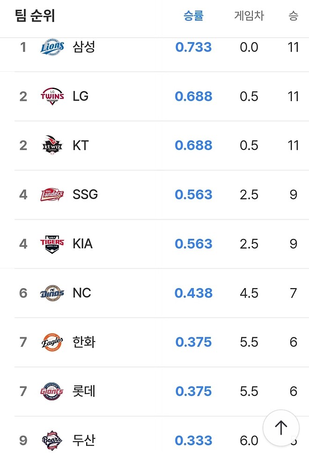The width and height of the screenshot is (309, 453).
Task: Open the SSG Landers logo
Action: 51,194
